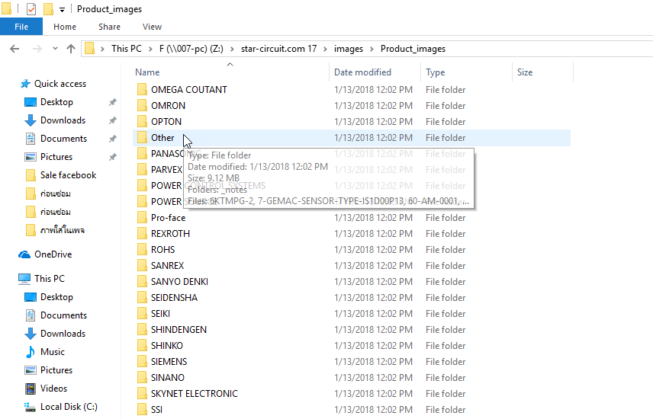653x419 pixels.
Task: Click star-circuit.com 17 breadcrumb
Action: 278,49
